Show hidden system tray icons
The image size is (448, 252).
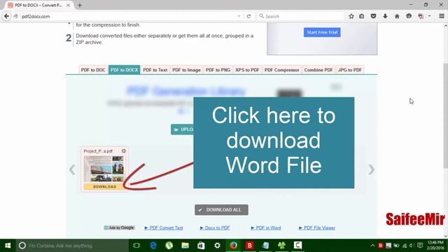click(x=372, y=246)
